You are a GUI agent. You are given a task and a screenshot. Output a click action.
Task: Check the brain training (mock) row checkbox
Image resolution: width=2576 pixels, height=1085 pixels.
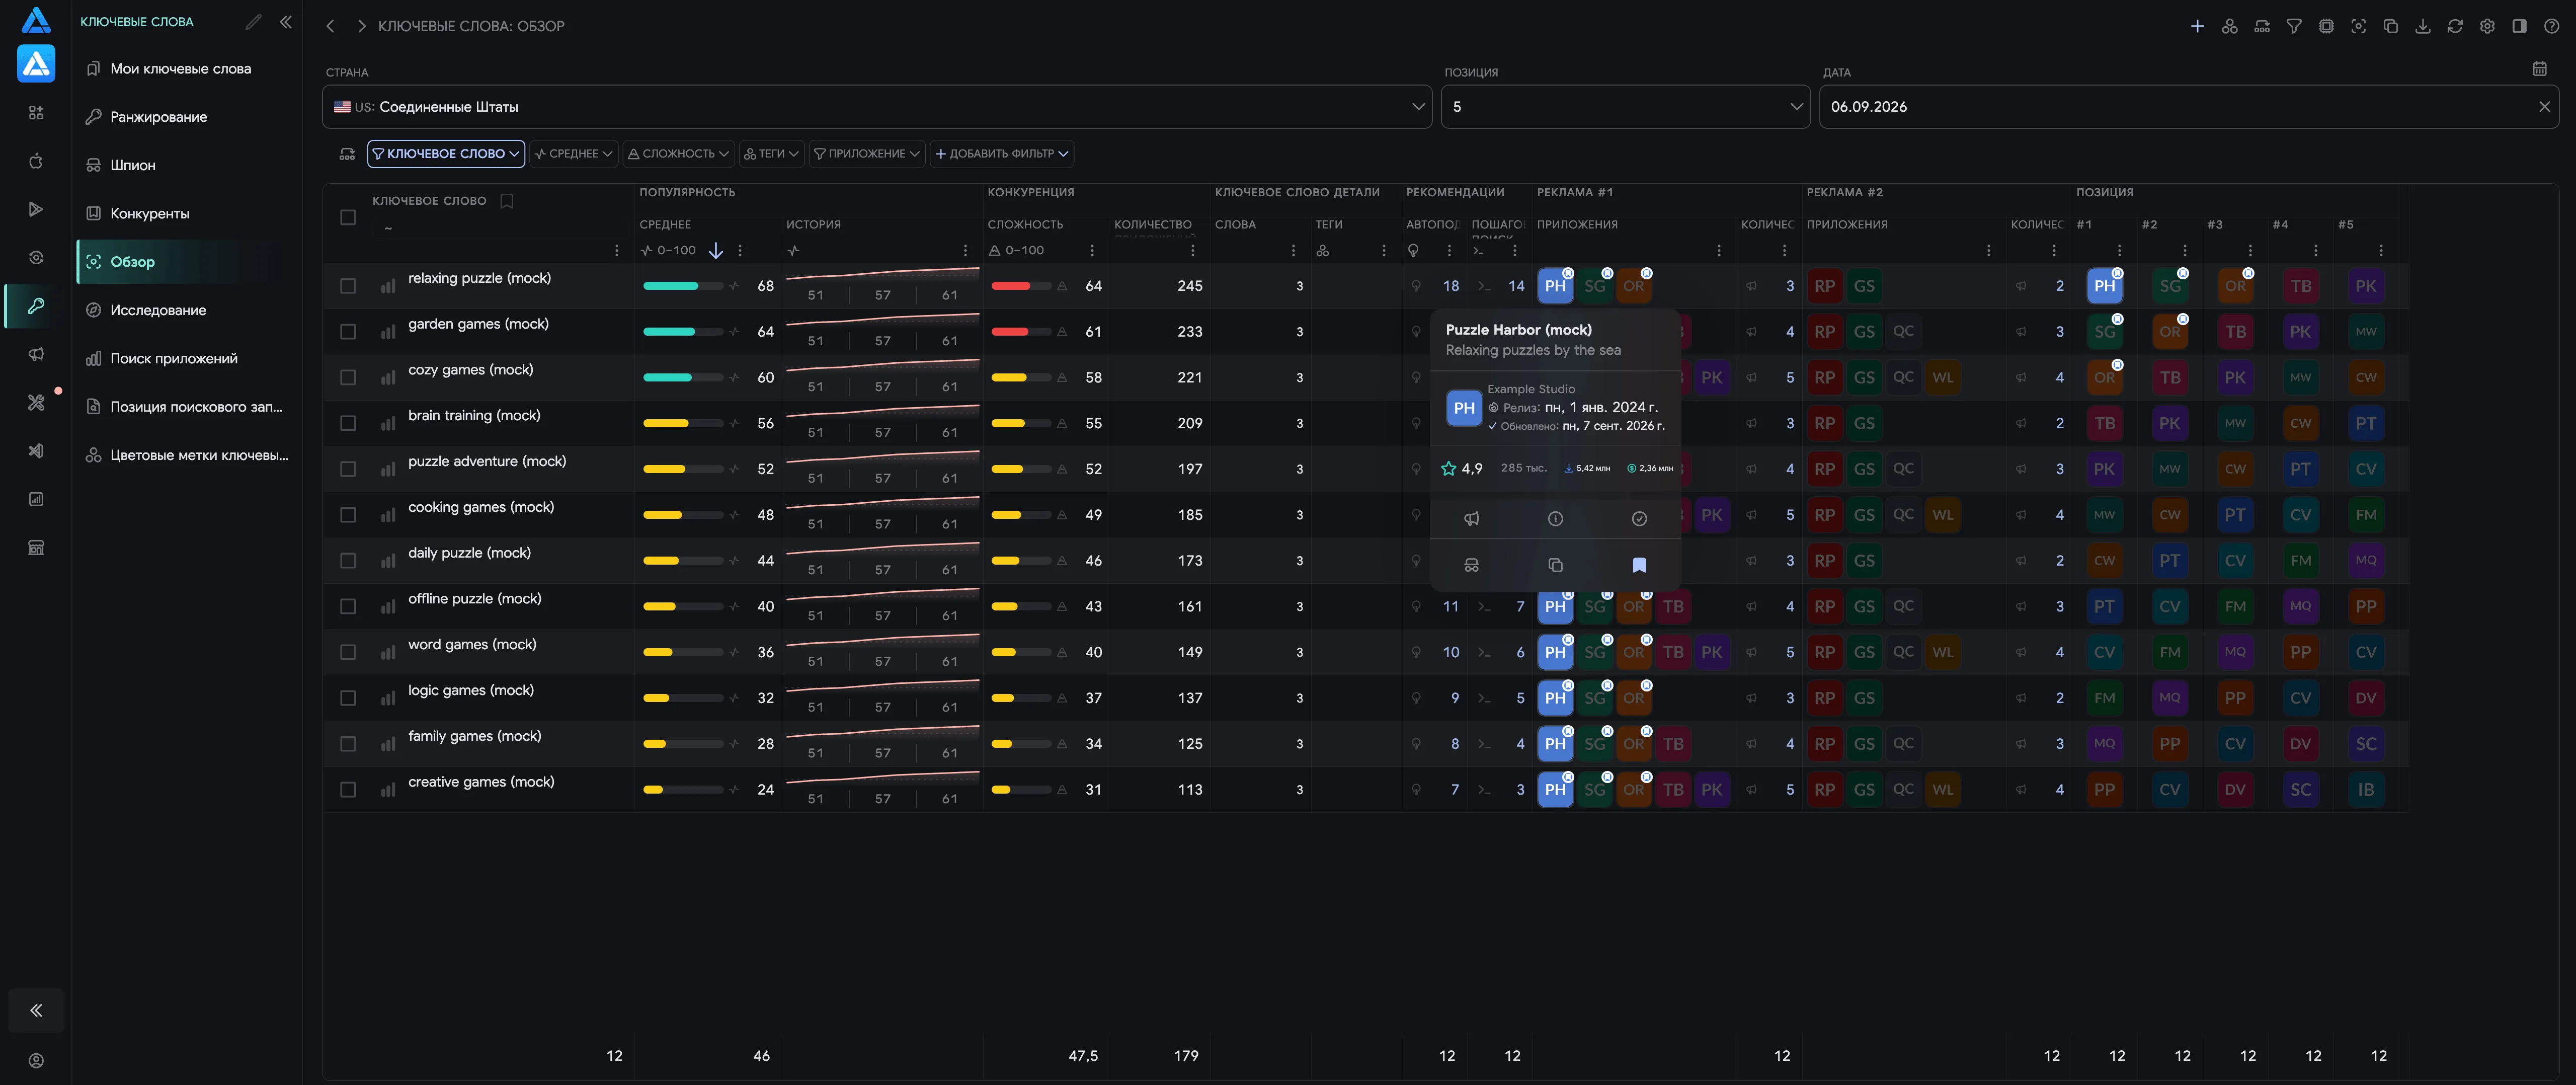(348, 423)
